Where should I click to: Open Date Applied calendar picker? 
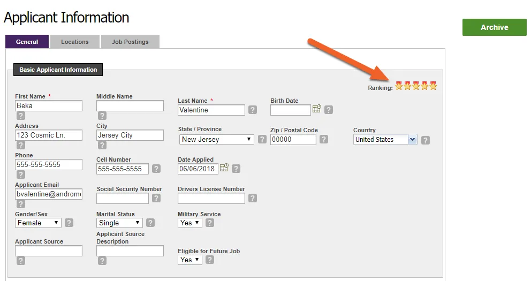point(224,168)
